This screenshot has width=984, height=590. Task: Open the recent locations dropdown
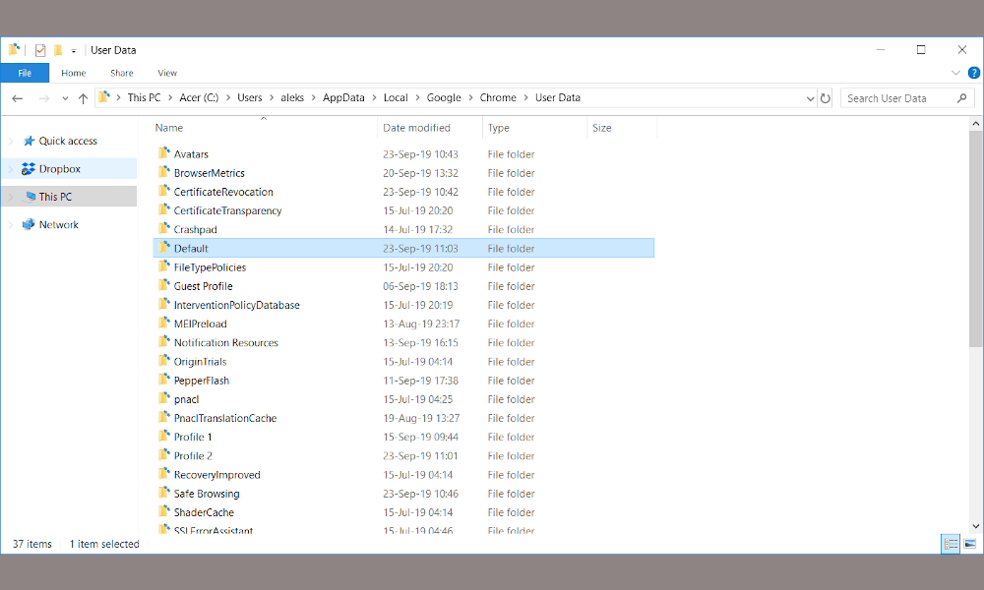coord(65,98)
